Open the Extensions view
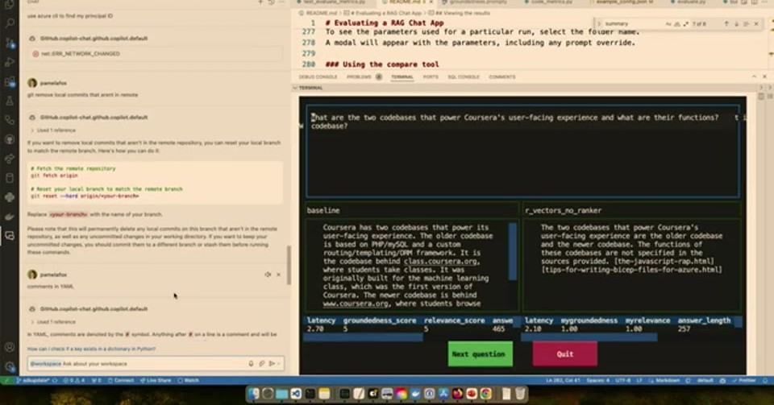 (10, 82)
